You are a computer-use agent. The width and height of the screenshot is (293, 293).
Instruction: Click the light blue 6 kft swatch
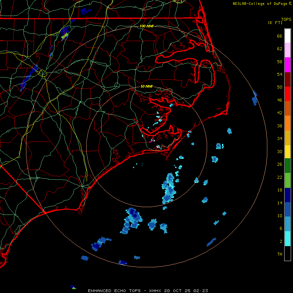click(x=287, y=224)
